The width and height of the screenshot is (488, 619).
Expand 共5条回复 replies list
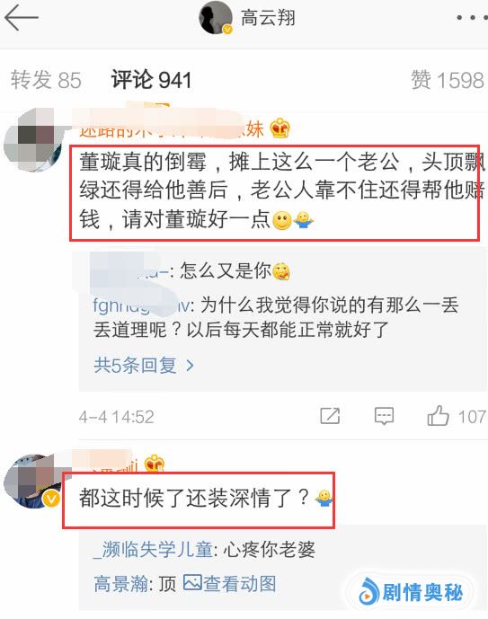pos(144,365)
